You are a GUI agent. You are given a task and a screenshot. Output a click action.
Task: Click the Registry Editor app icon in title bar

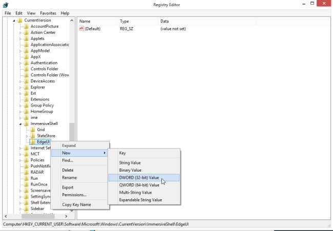6,5
